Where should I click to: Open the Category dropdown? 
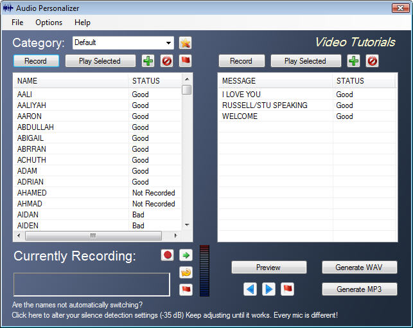click(x=169, y=43)
